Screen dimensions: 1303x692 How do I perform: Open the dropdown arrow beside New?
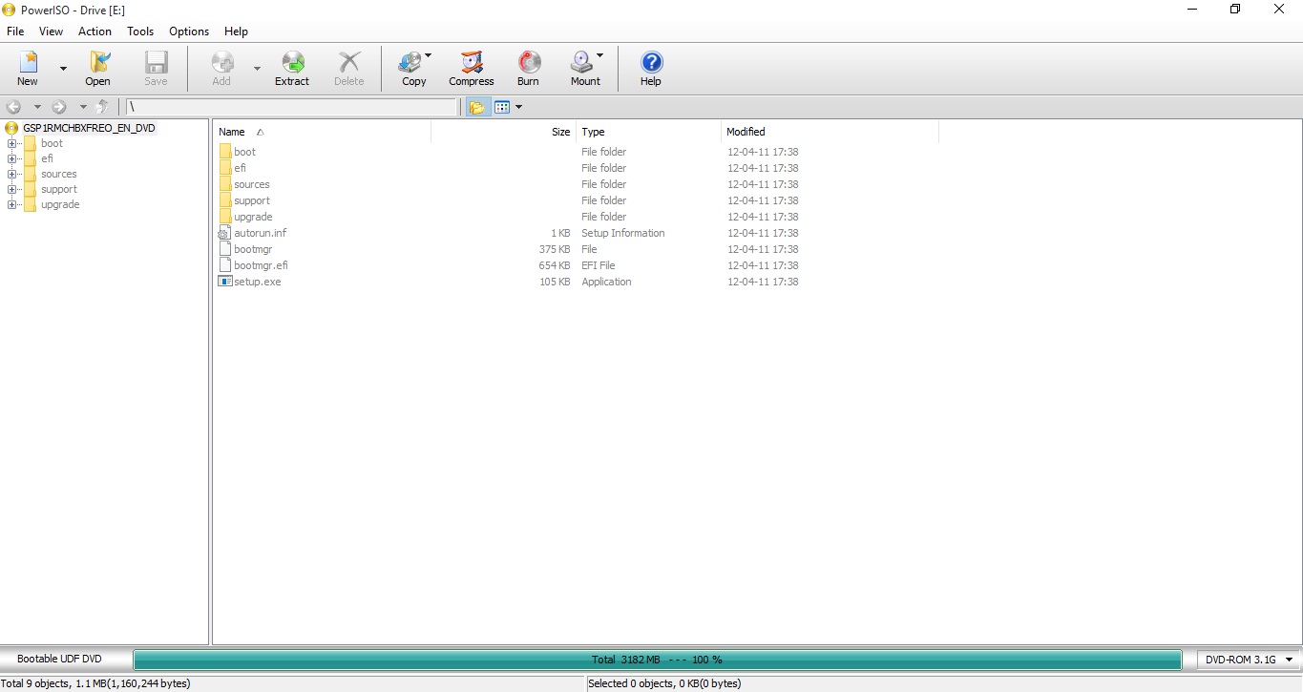(x=63, y=69)
